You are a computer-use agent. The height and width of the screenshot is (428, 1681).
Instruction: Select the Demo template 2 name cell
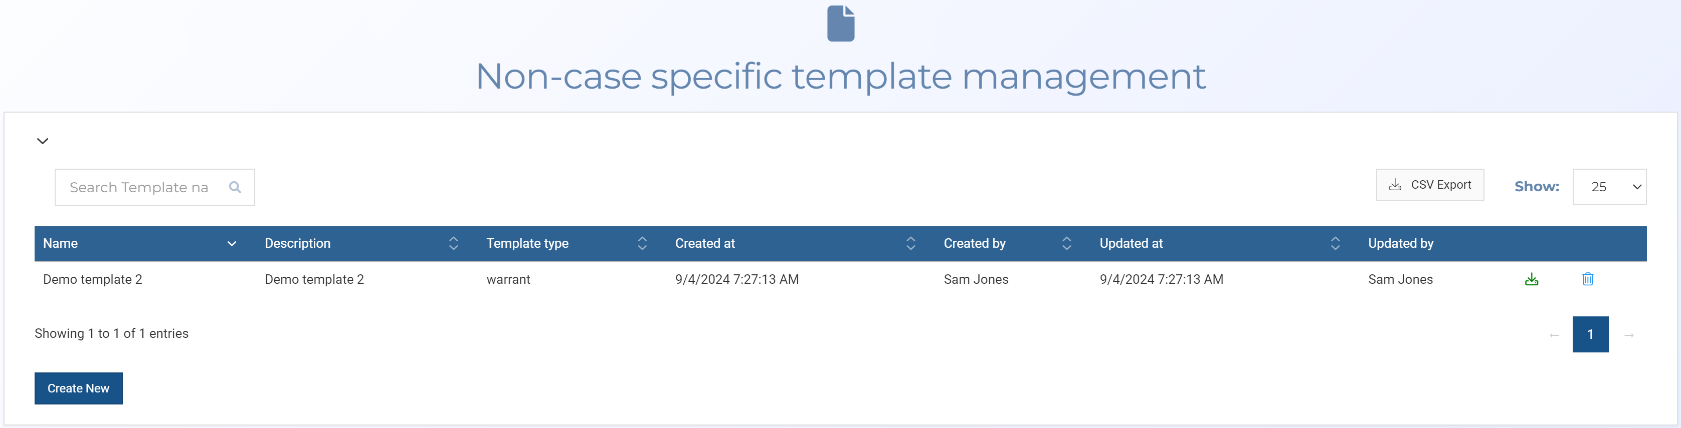pos(93,279)
